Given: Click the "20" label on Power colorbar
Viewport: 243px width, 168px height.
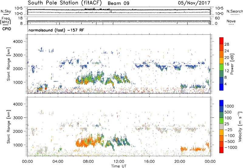Looking at the screenshot, I should coord(227,58).
